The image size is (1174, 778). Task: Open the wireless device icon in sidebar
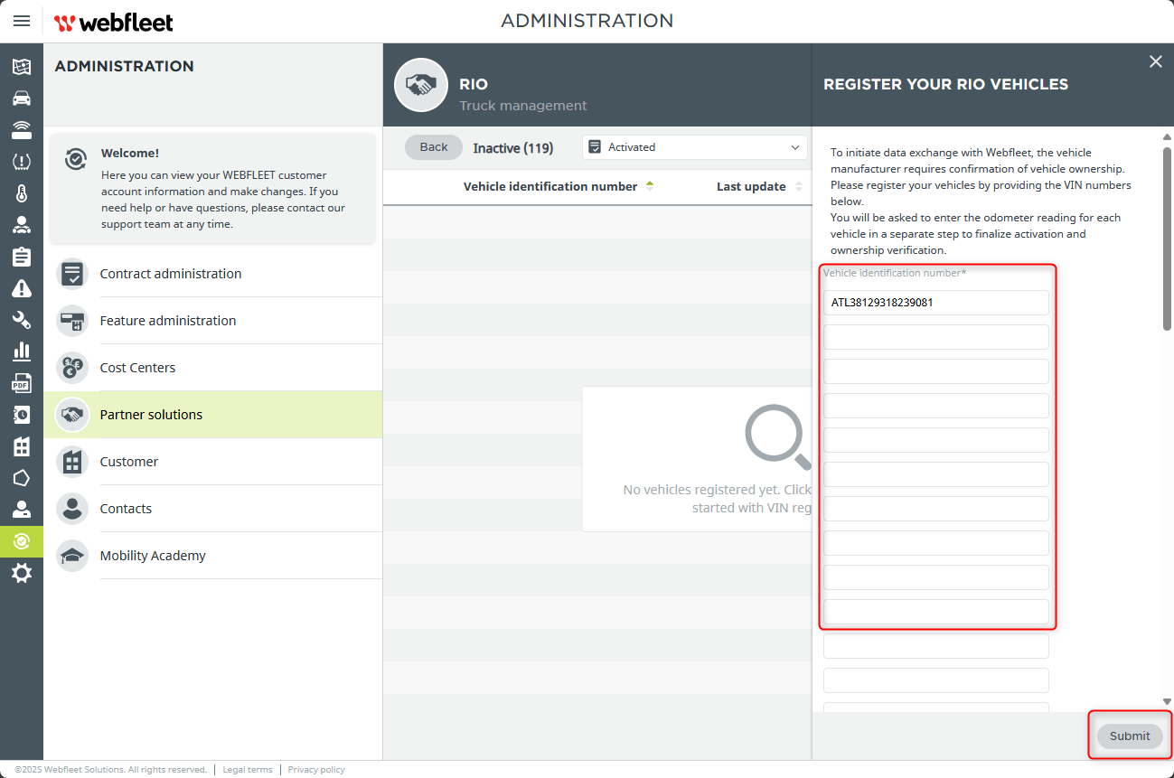[22, 130]
